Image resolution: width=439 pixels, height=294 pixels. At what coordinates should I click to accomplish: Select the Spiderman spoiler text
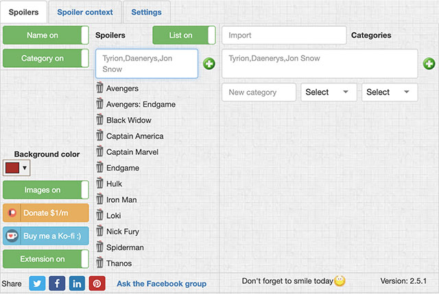125,247
